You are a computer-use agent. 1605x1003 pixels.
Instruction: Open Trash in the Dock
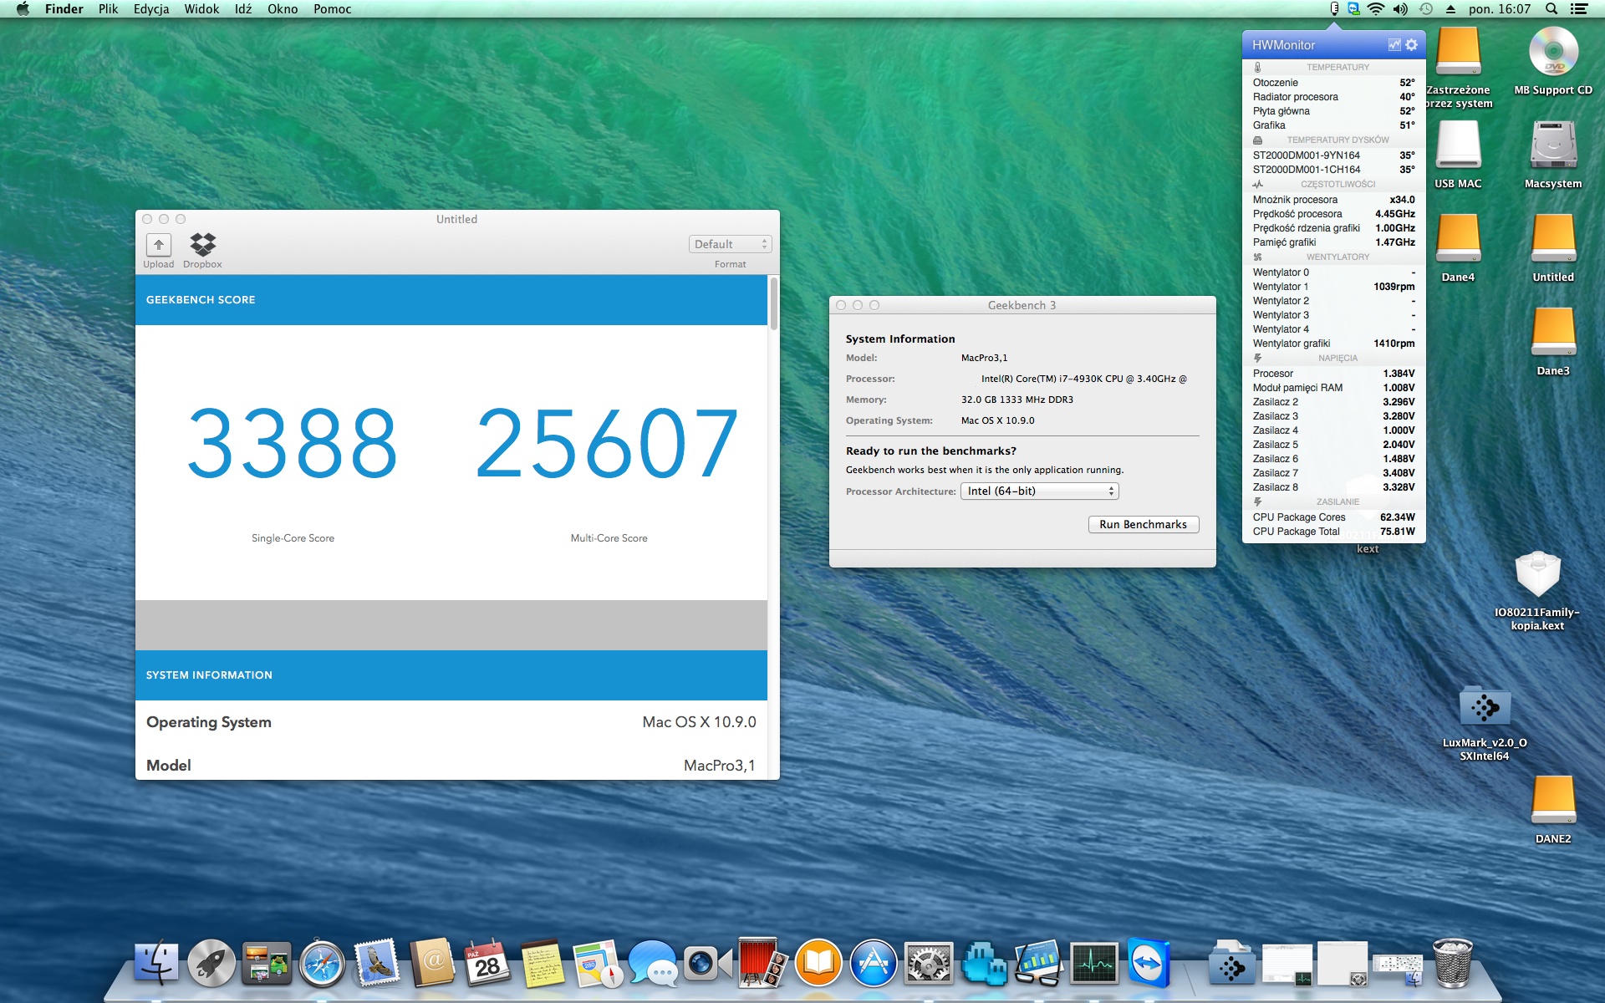click(x=1453, y=964)
